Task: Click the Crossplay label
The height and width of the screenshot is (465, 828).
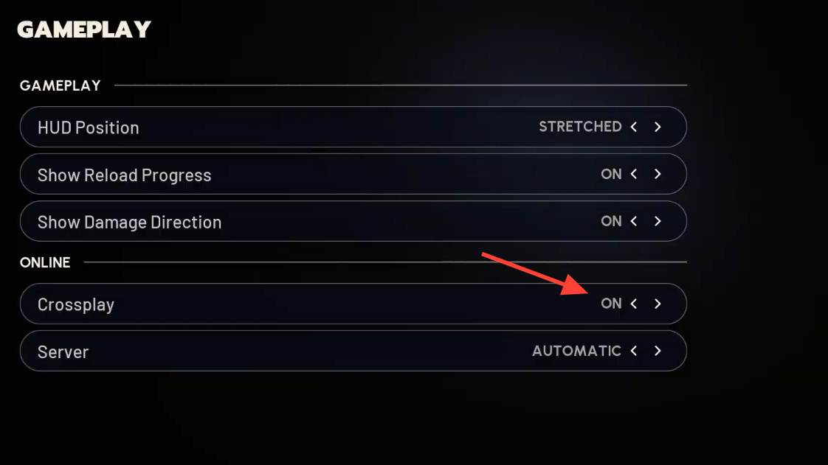Action: [x=76, y=305]
